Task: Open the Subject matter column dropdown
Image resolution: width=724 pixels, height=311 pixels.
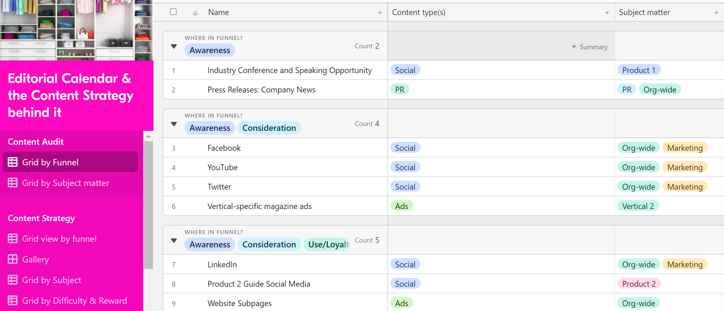Action: [717, 13]
